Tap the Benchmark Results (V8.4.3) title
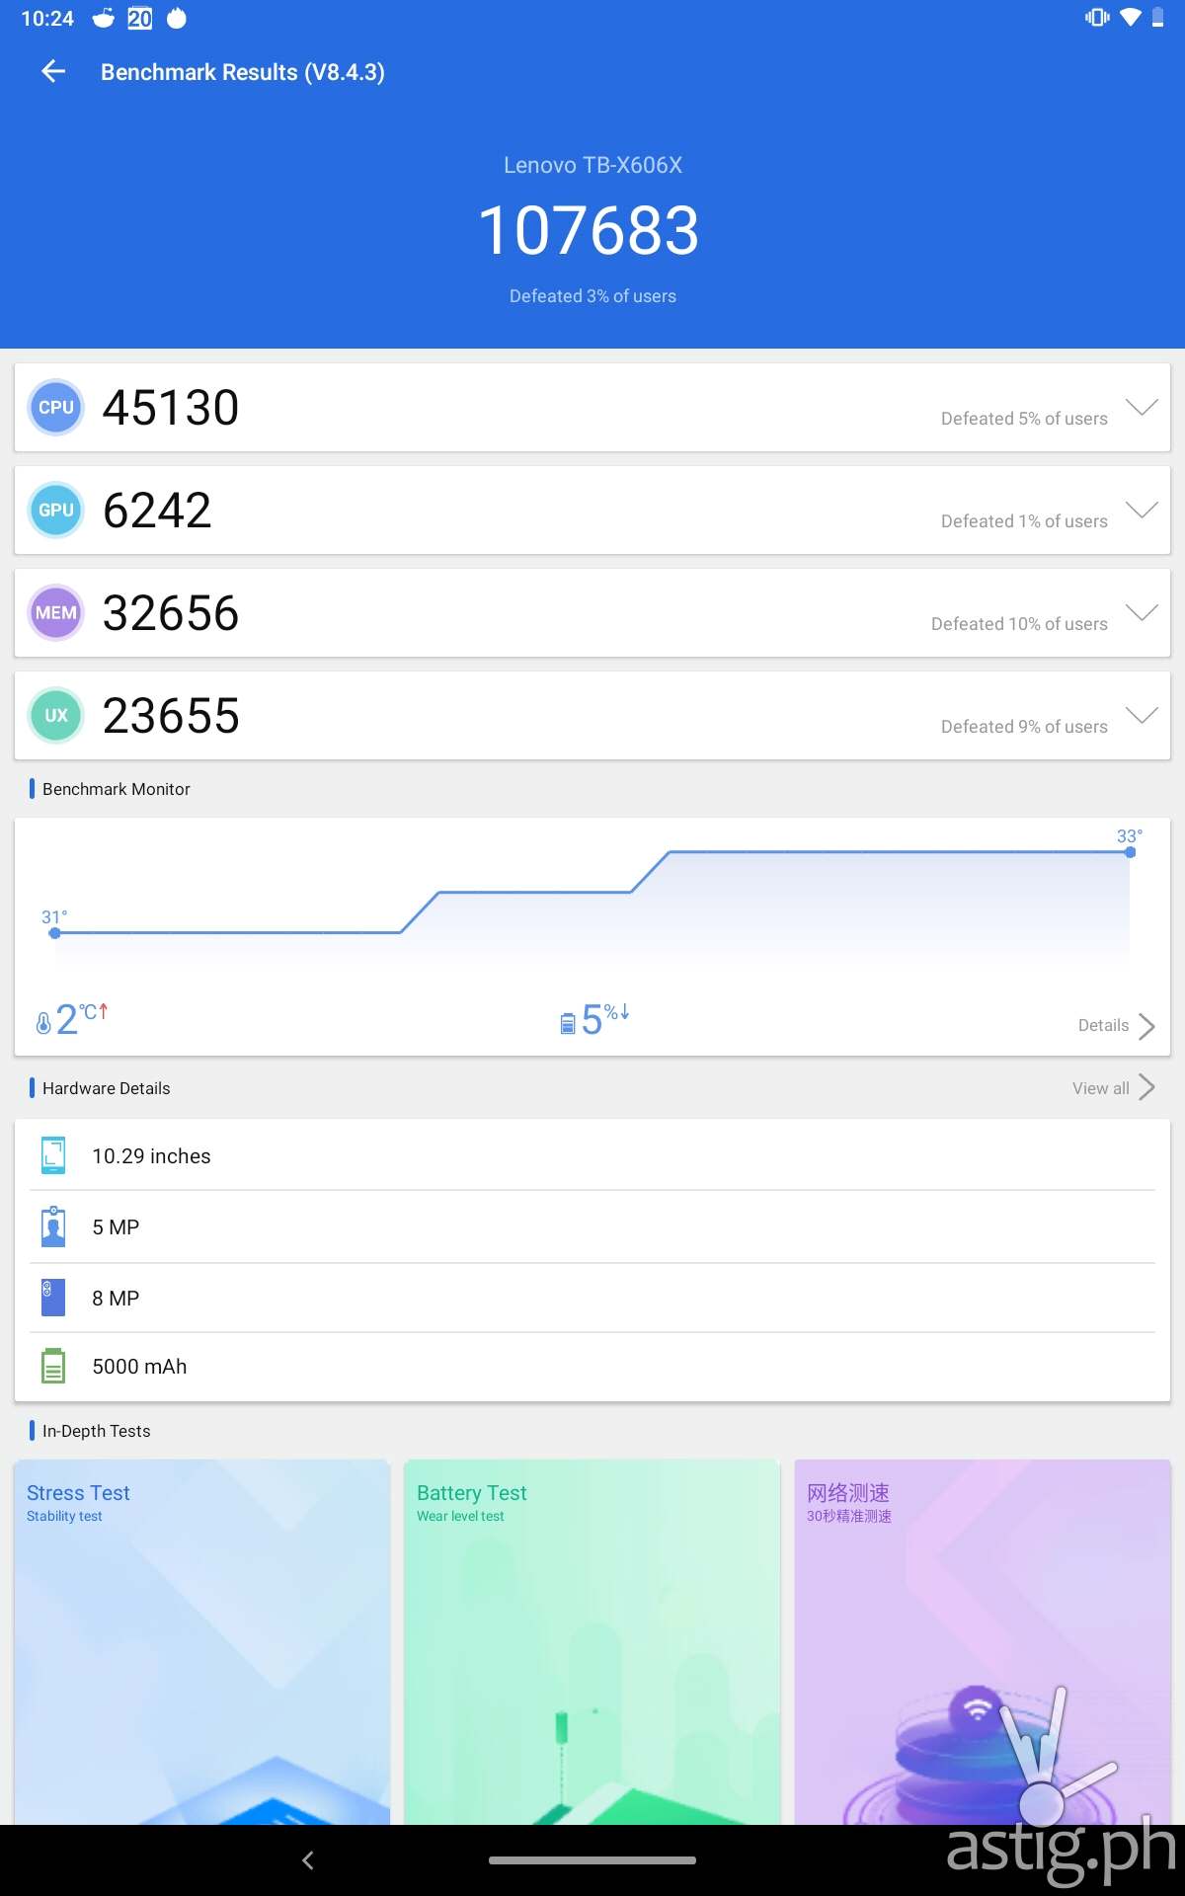This screenshot has height=1896, width=1185. 243,72
